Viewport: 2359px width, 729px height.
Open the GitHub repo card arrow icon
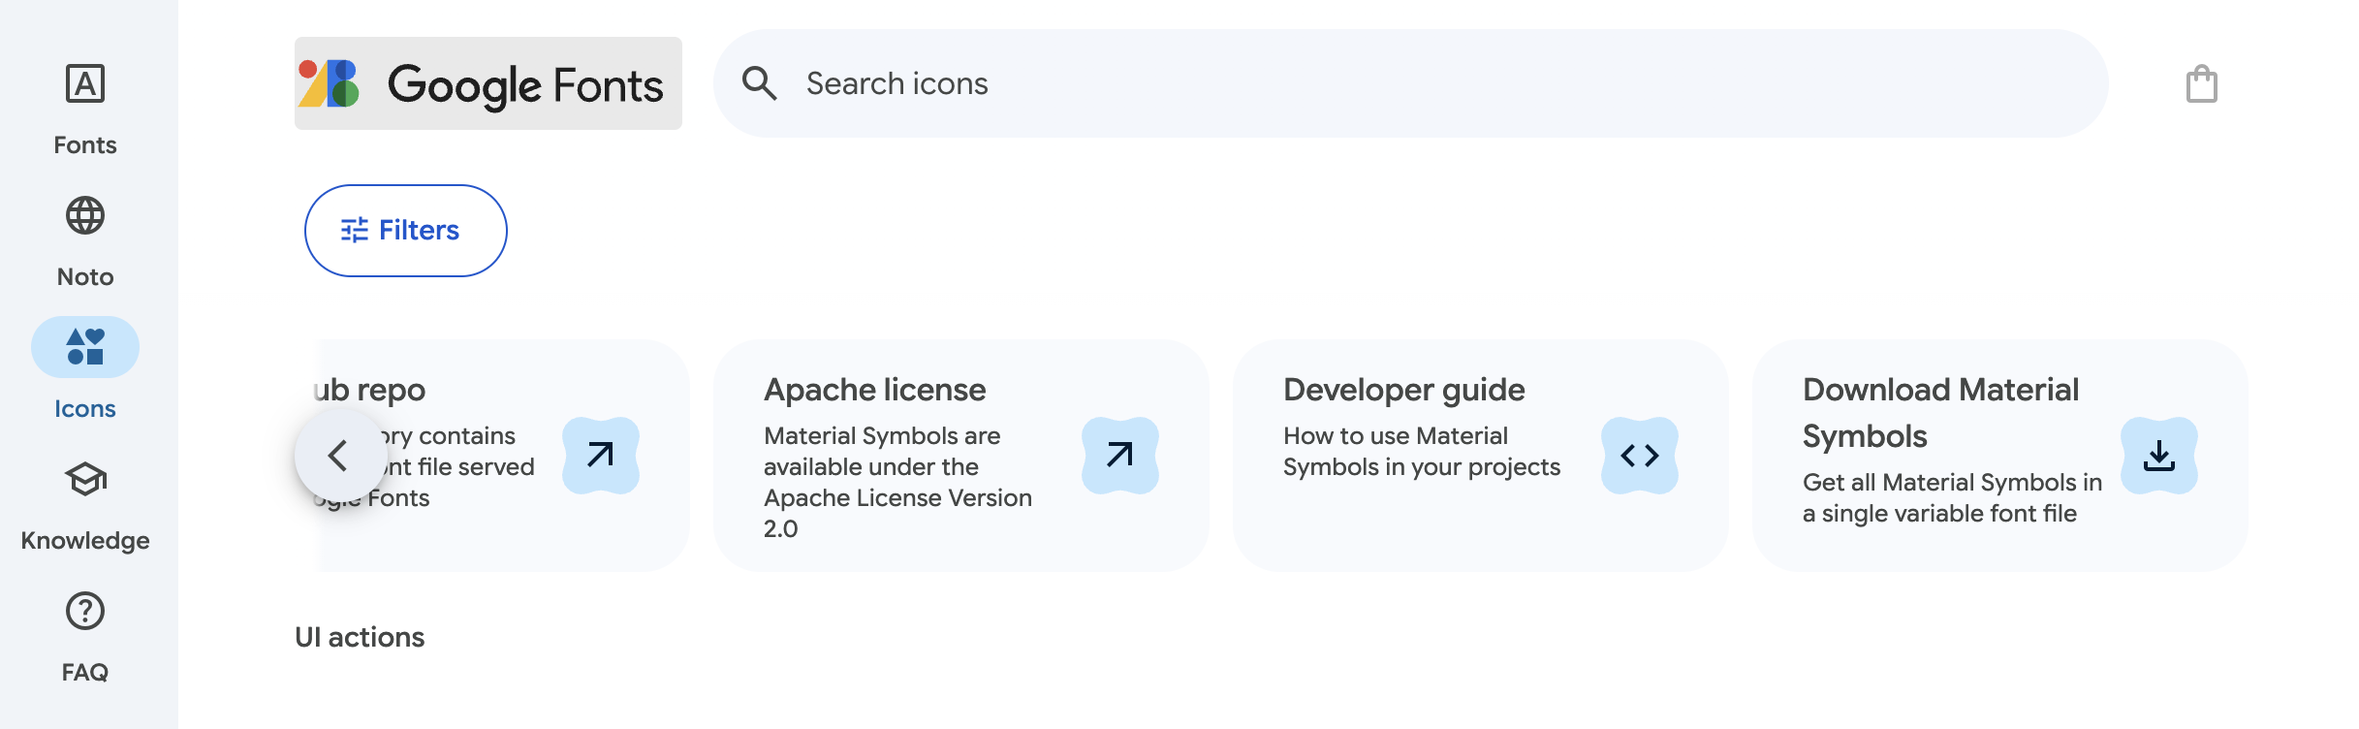click(x=601, y=456)
